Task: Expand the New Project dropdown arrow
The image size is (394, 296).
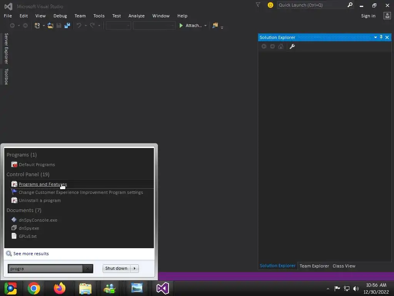Action: [x=44, y=26]
